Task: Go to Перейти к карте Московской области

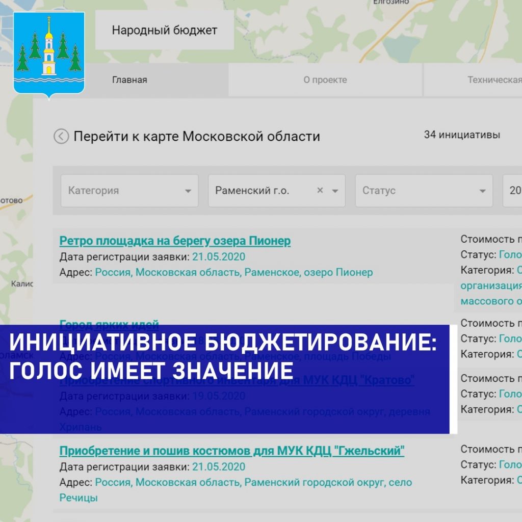Action: [x=197, y=137]
